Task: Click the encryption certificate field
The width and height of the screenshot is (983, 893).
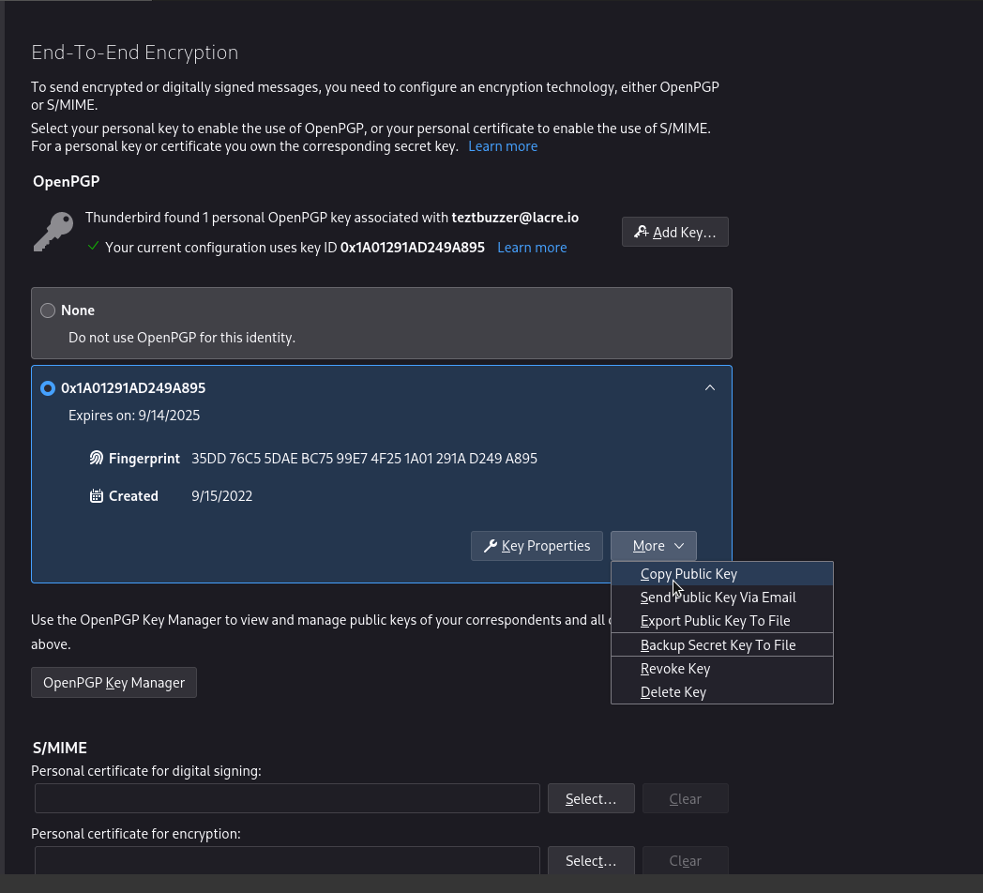Action: (x=287, y=860)
